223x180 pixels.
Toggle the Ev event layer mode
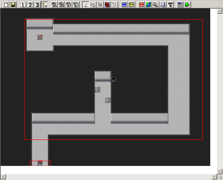(x=45, y=5)
